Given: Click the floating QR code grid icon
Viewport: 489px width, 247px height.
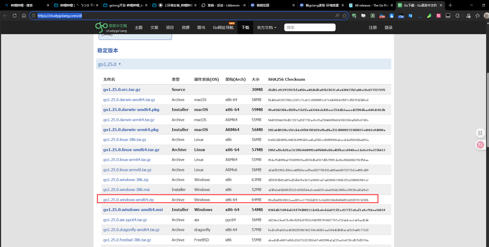Looking at the screenshot, I should click(x=480, y=133).
